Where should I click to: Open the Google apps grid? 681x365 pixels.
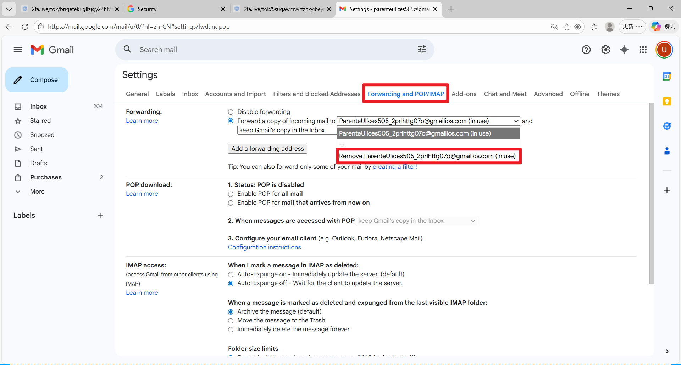click(643, 50)
